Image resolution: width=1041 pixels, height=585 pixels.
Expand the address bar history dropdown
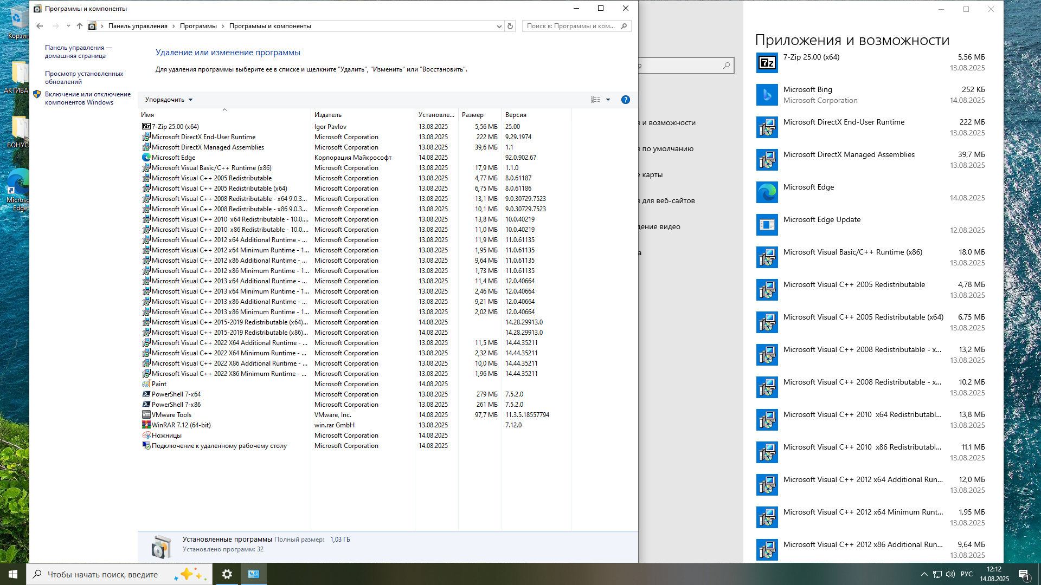click(499, 26)
